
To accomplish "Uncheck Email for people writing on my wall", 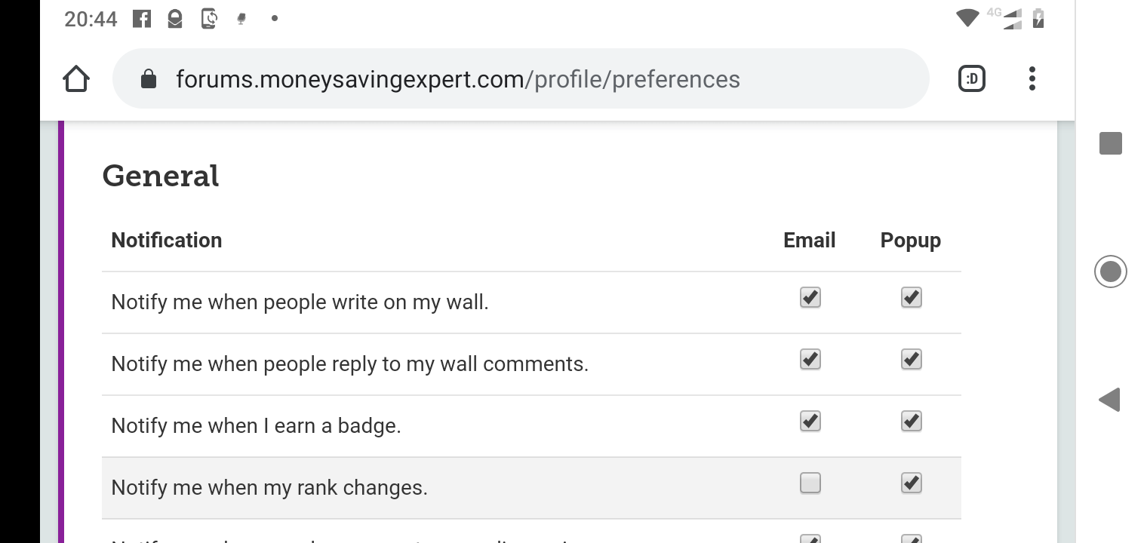I will point(810,297).
